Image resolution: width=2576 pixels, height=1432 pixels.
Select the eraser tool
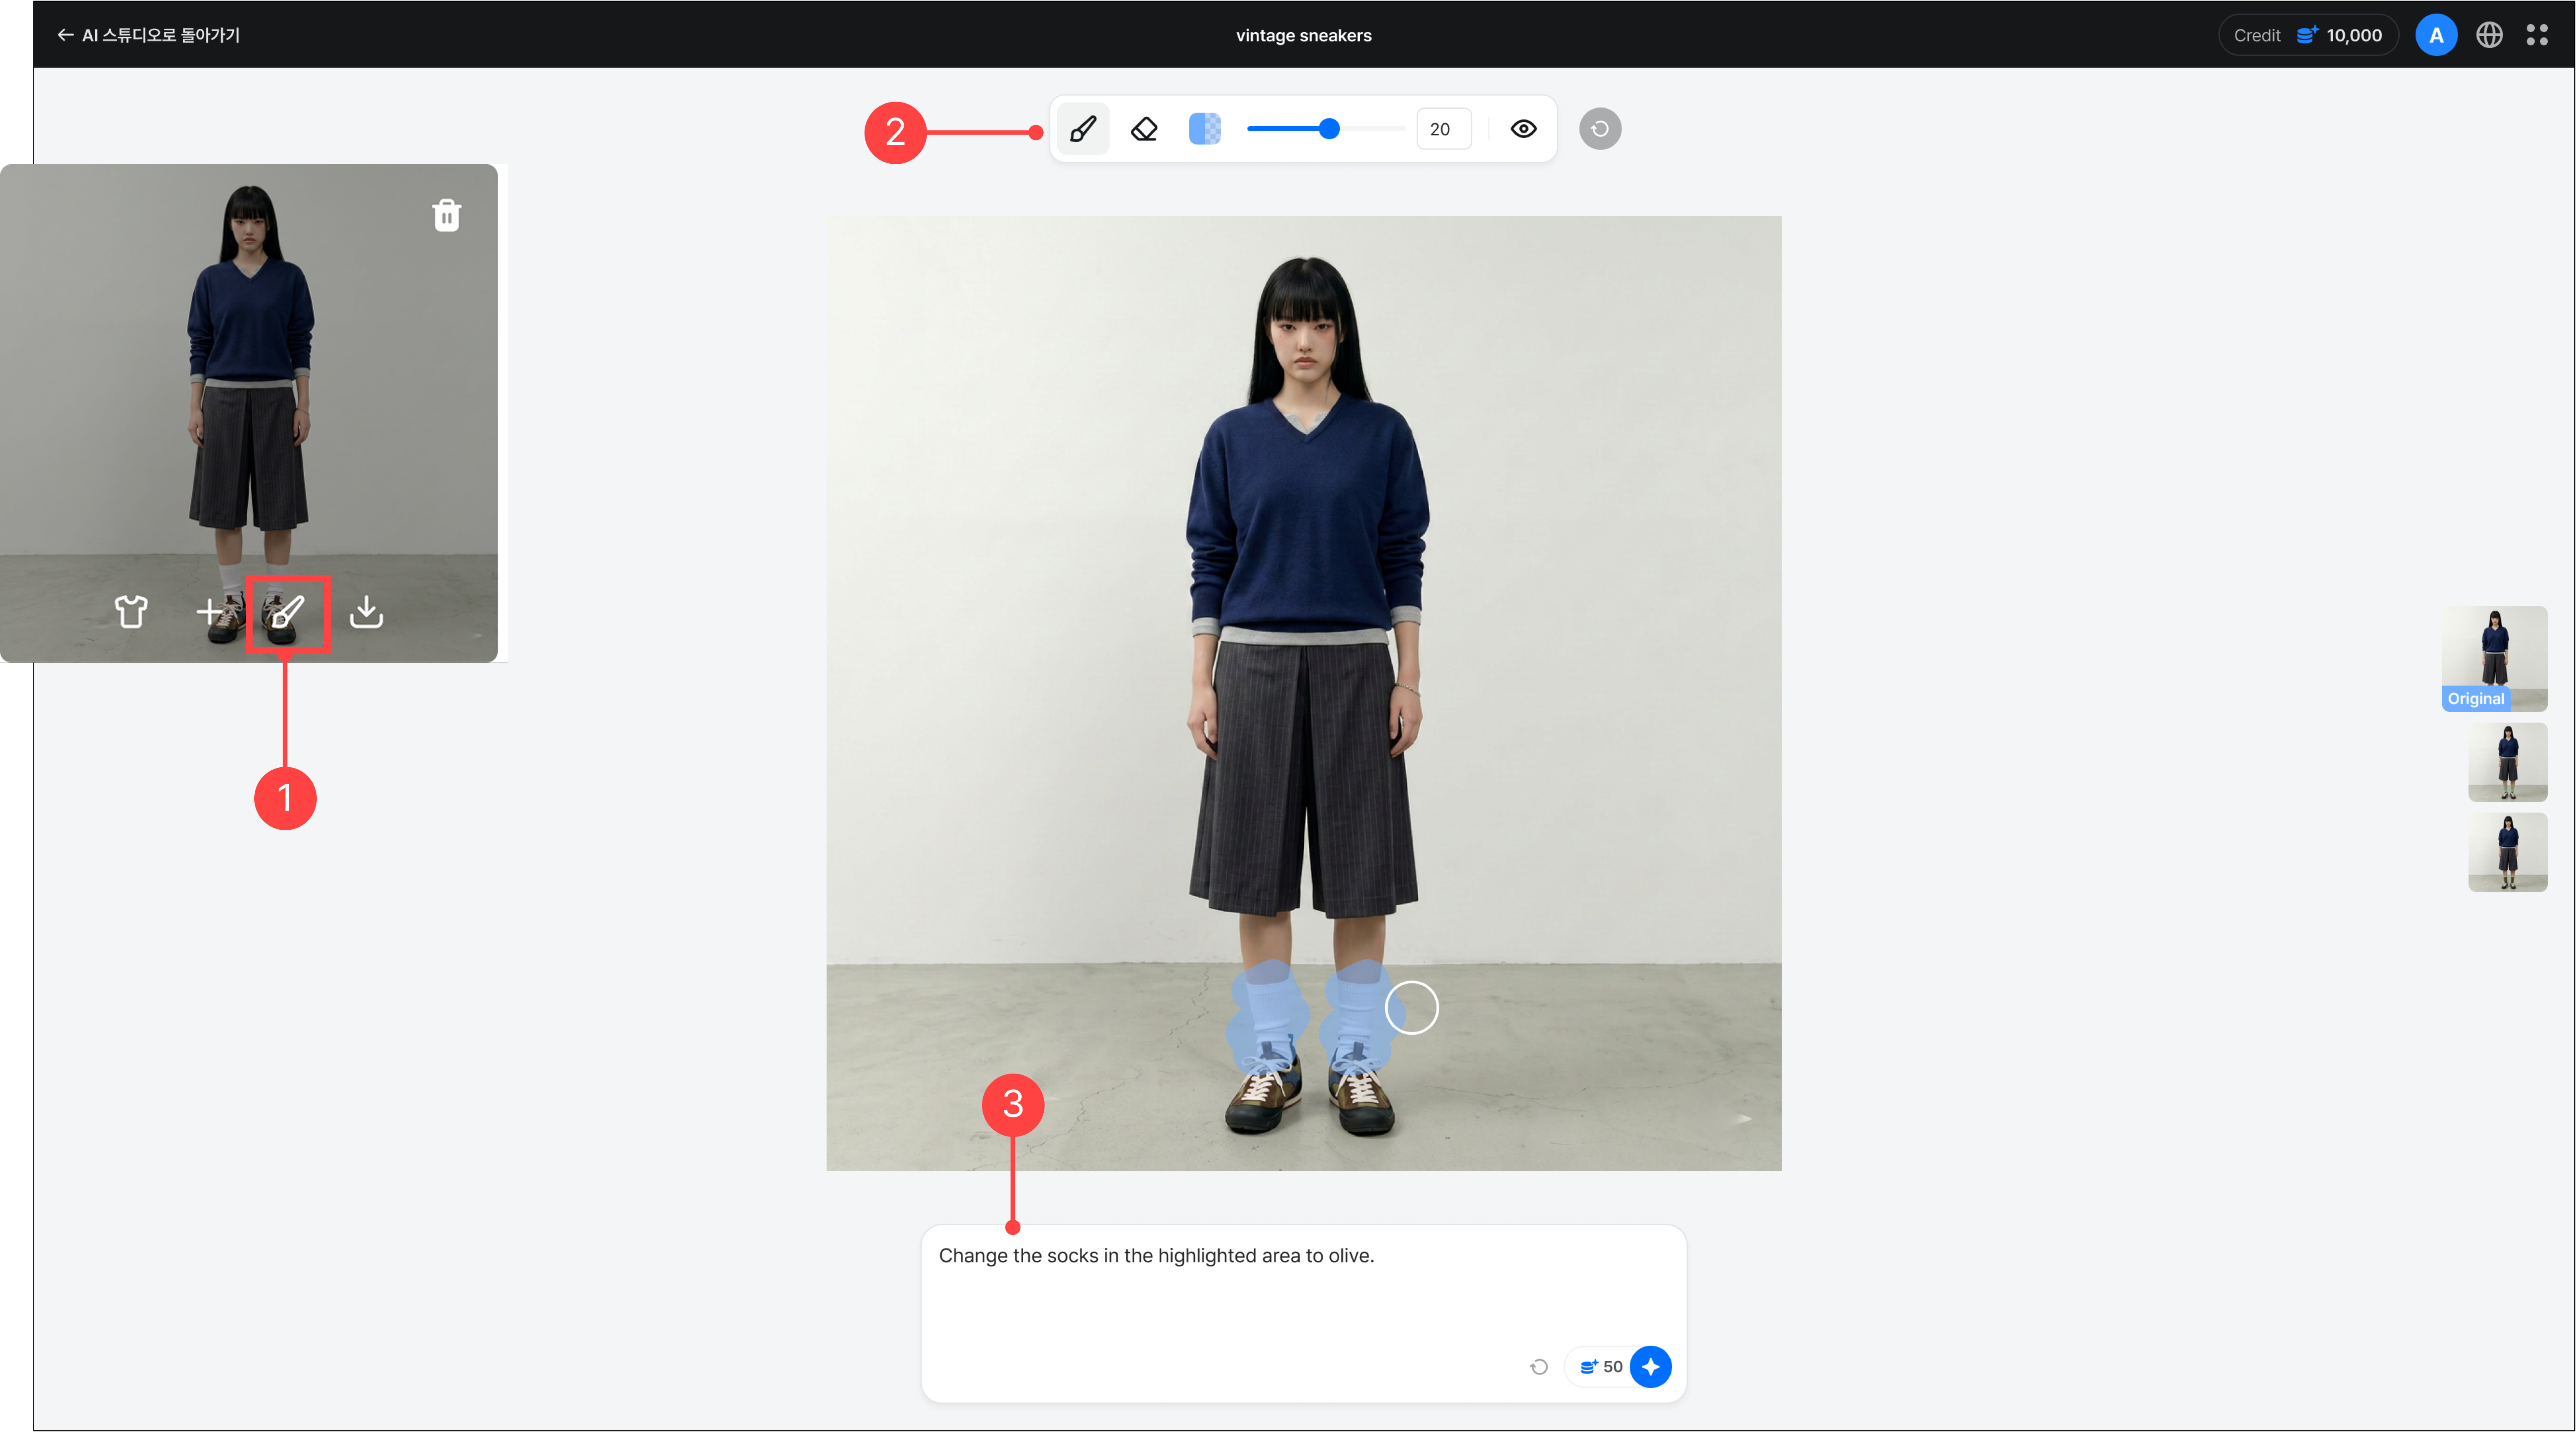point(1144,129)
